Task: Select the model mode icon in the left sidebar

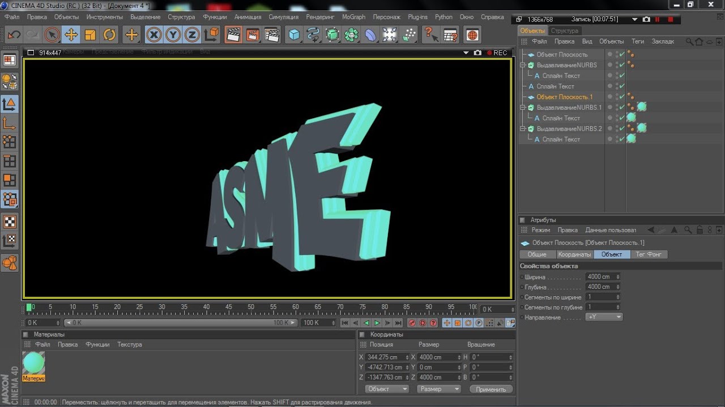Action: 10,104
